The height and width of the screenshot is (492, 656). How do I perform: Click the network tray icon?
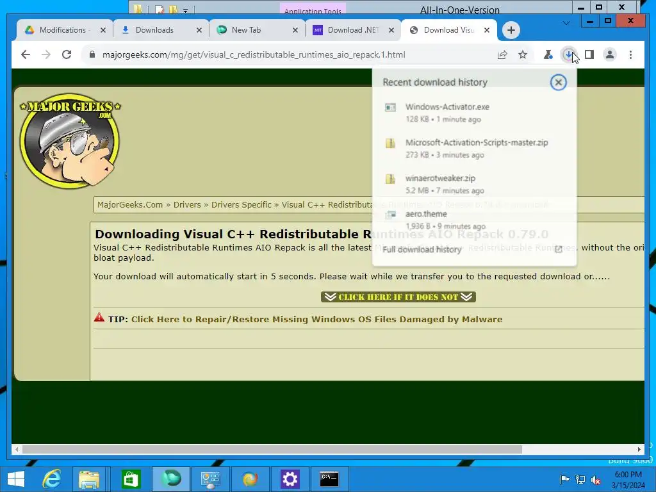click(580, 479)
